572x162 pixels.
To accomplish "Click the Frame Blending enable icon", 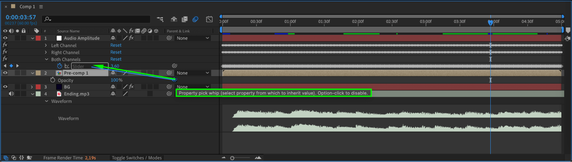I will tap(185, 19).
